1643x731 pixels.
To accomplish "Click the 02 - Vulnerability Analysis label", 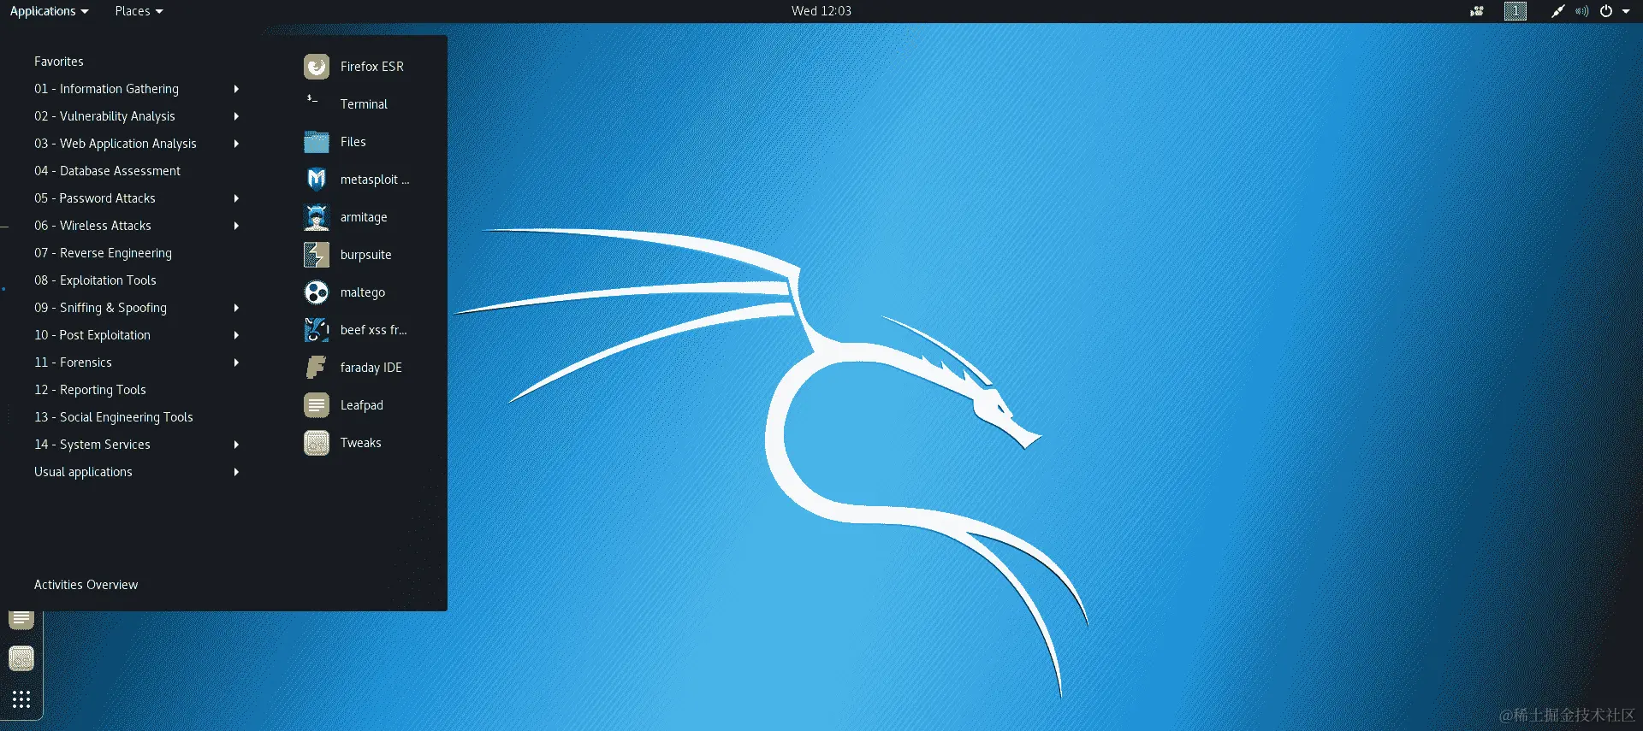I will (104, 116).
